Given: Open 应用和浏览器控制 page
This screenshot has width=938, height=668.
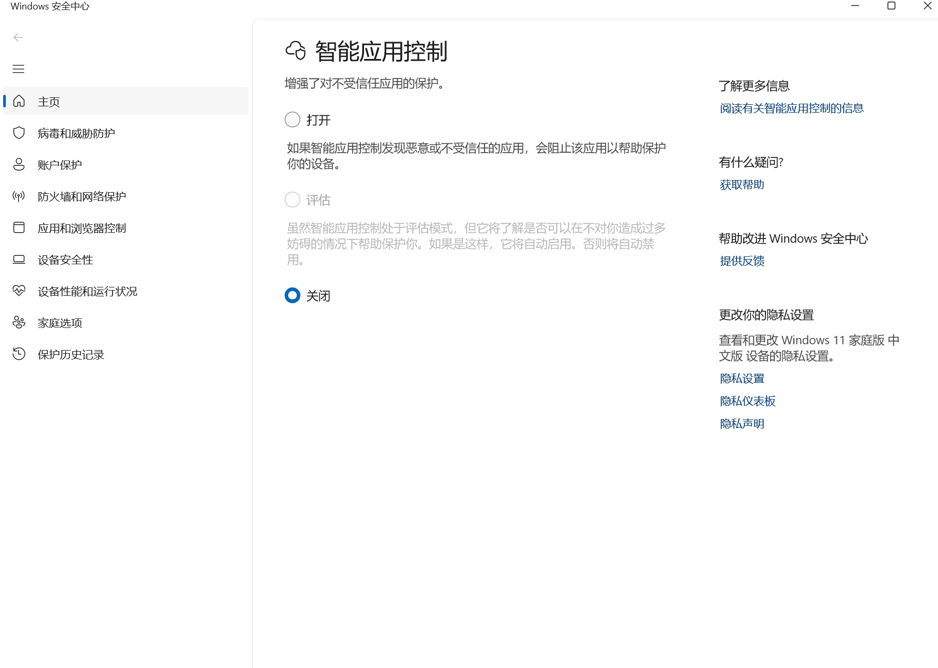Looking at the screenshot, I should (x=126, y=228).
